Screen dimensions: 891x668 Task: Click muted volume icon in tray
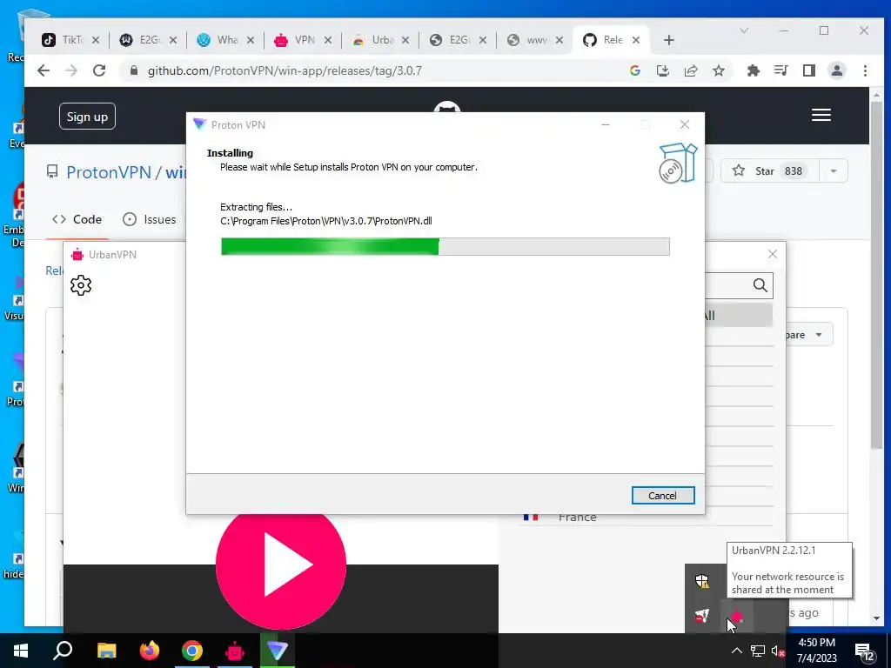778,651
